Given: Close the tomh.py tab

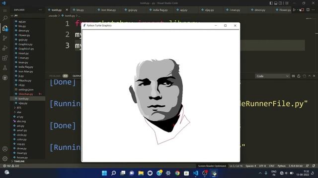Looking at the screenshot, I should pyautogui.click(x=67, y=10).
